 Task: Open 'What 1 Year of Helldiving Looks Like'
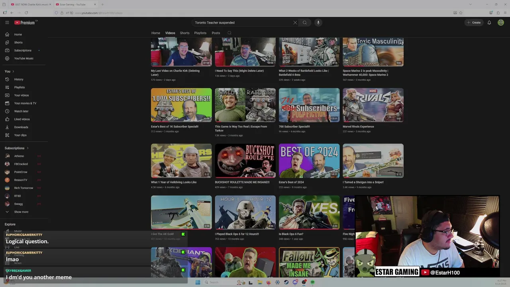(x=174, y=182)
